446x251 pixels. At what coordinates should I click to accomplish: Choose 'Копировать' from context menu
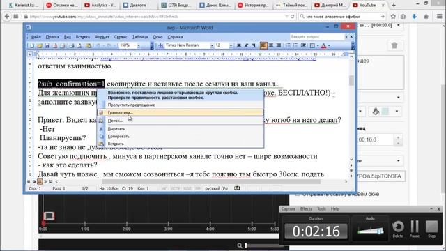coord(180,137)
